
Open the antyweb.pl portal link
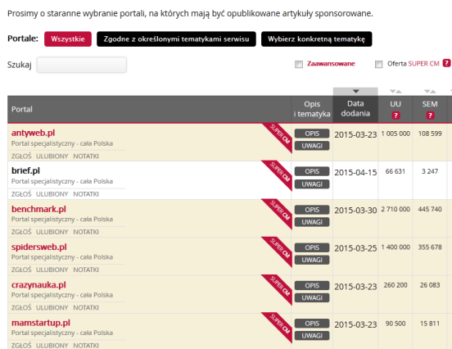click(x=33, y=133)
